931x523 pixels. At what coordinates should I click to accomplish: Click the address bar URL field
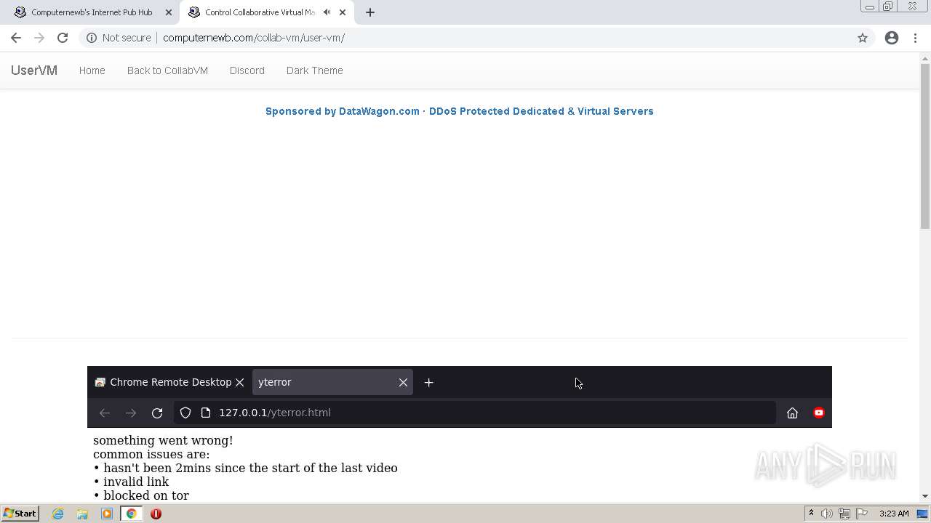coord(476,38)
